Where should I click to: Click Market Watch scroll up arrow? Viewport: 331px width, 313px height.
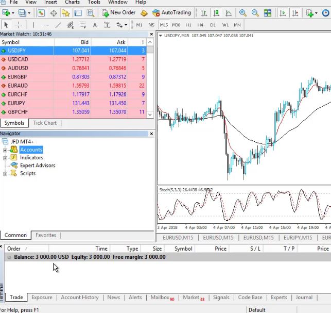point(150,42)
